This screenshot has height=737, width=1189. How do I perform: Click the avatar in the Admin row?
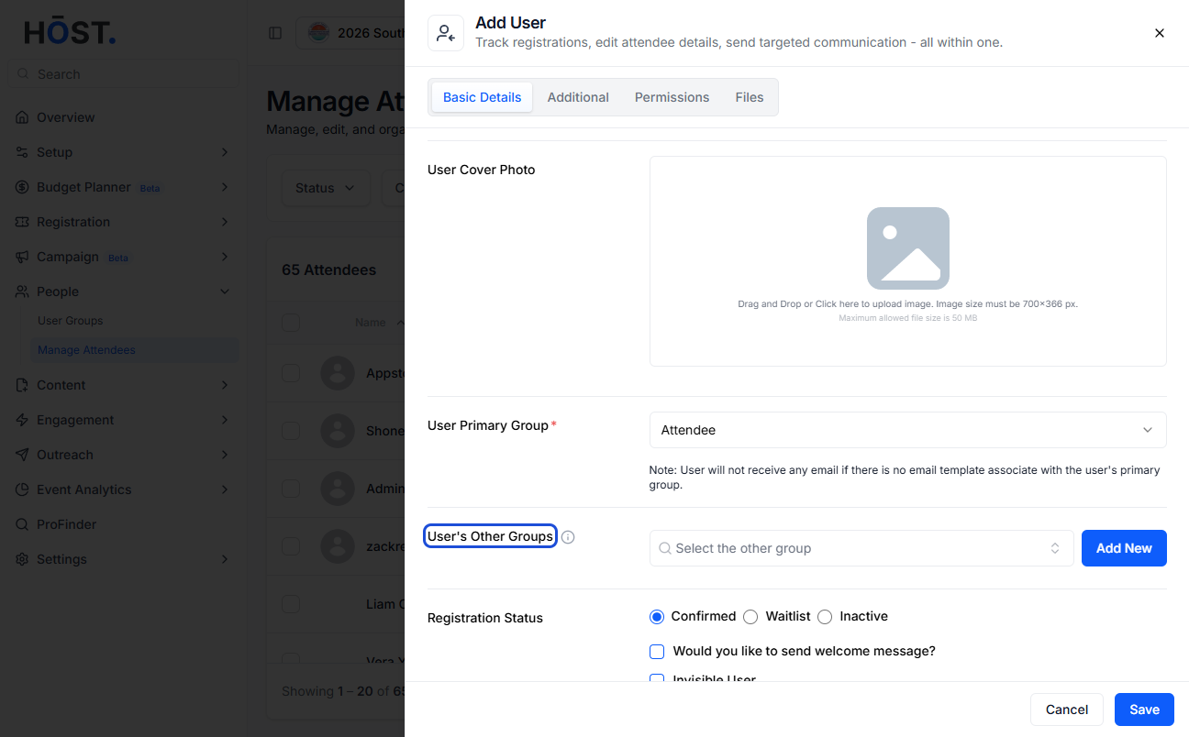point(338,489)
